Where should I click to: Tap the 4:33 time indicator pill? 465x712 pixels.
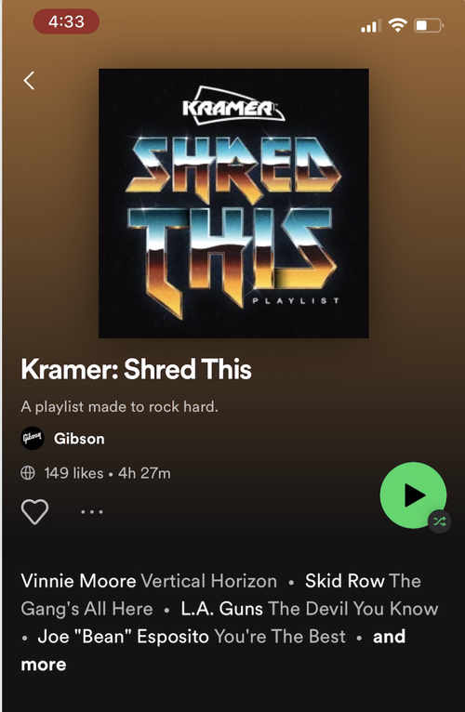click(66, 21)
